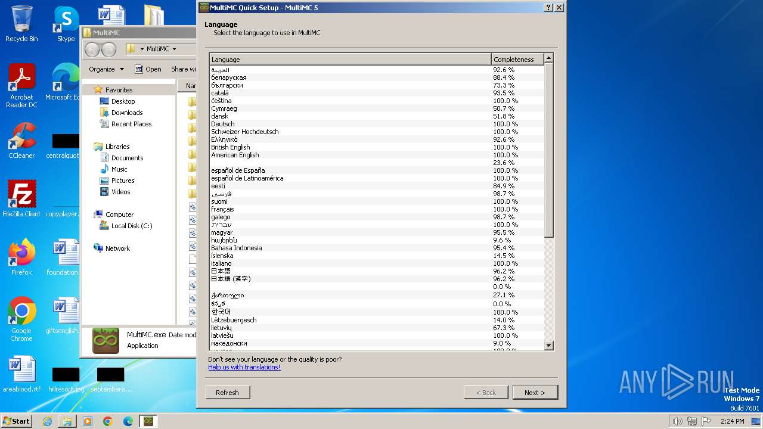This screenshot has height=429, width=763.
Task: Launch FileZilla Client from desktop
Action: 21,199
